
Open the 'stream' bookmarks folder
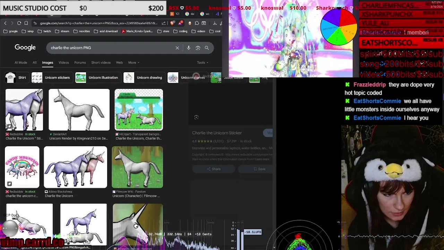pos(62,31)
